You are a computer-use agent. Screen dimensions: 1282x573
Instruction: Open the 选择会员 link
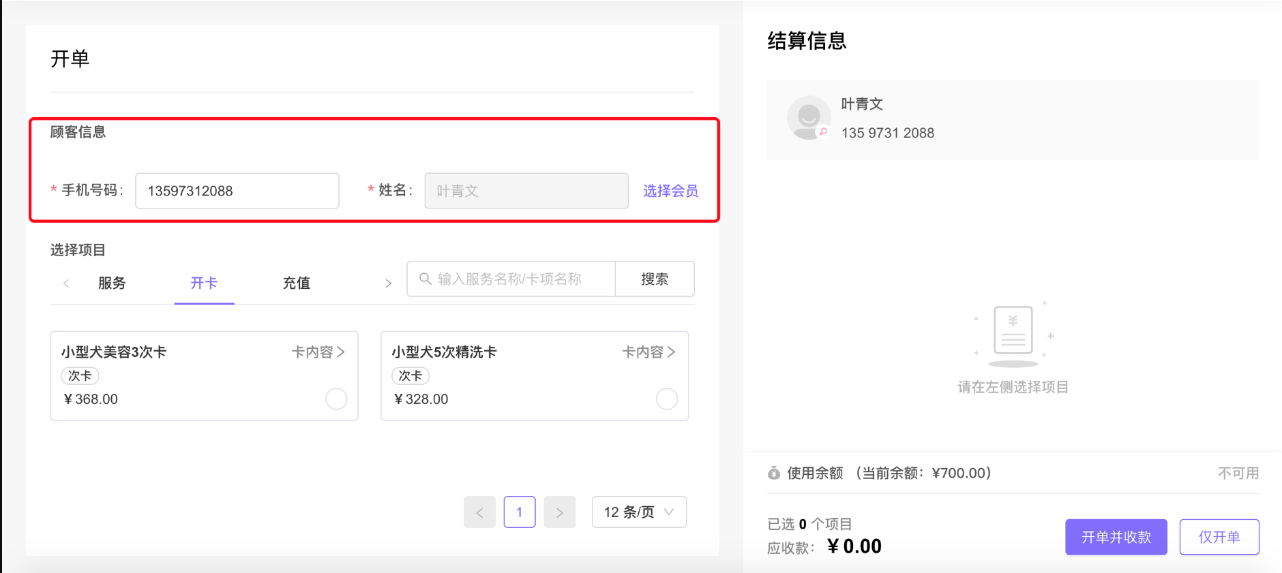[670, 191]
